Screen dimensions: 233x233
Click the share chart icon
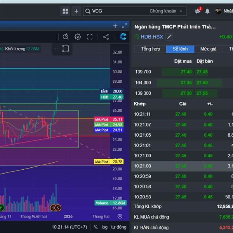106,37
